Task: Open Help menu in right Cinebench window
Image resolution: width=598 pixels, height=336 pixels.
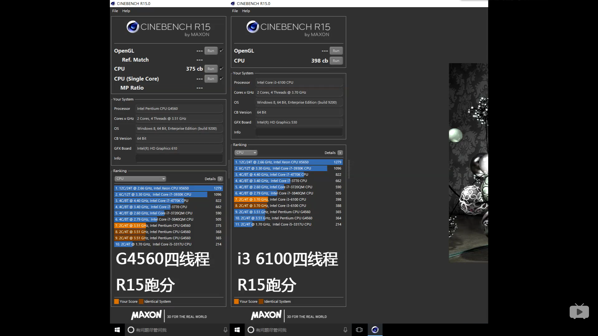Action: pos(246,11)
